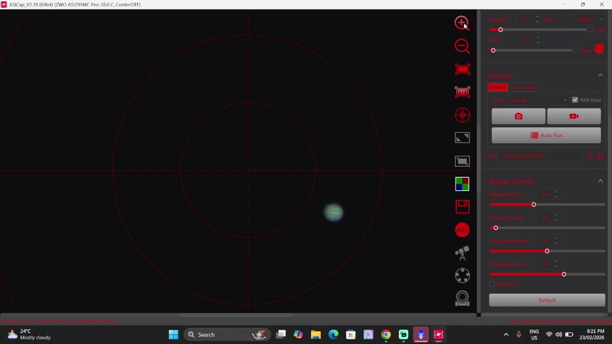Enable Auto exposure checkbox

[x=590, y=30]
